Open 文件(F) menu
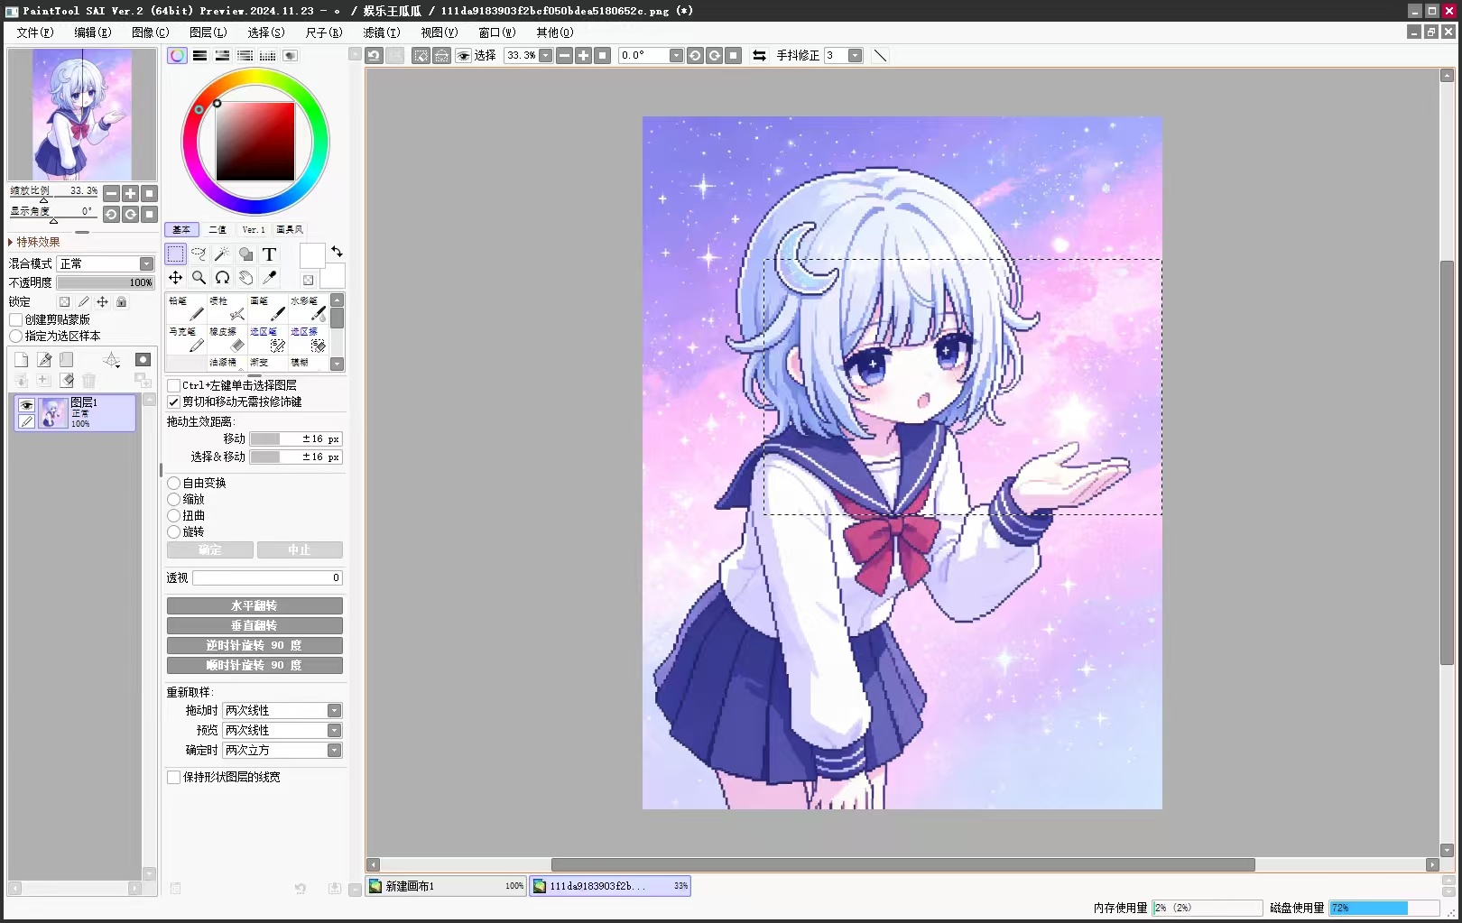Viewport: 1462px width, 923px height. pyautogui.click(x=35, y=32)
